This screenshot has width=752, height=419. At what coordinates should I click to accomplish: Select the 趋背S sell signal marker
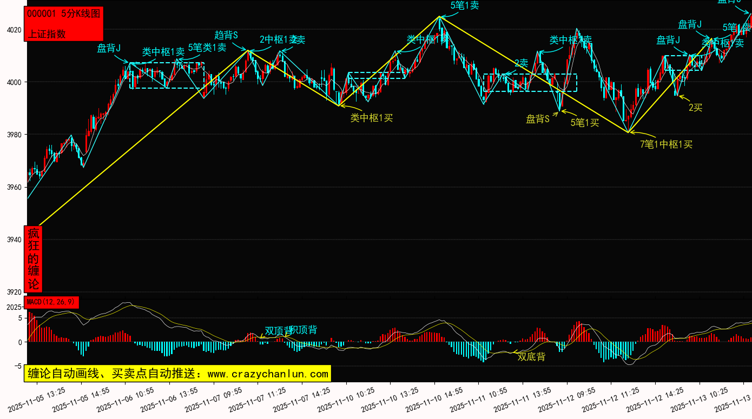pos(226,35)
